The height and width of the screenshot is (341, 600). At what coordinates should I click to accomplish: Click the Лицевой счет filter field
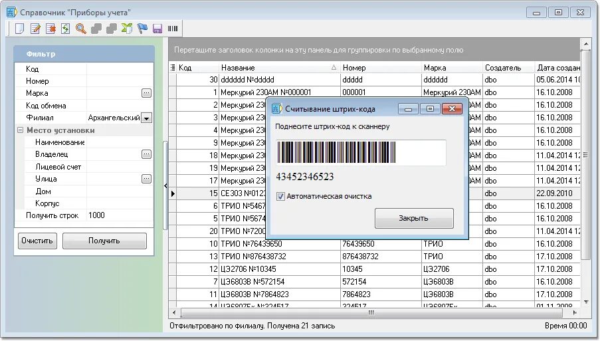pos(120,167)
